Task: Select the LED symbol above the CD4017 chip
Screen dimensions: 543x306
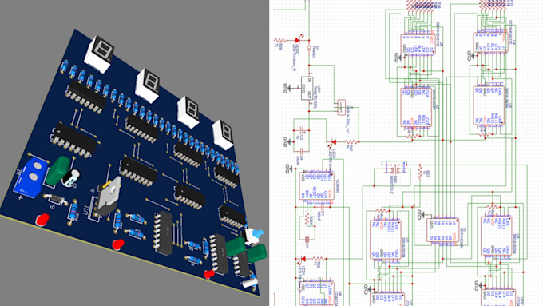Action: (303, 259)
